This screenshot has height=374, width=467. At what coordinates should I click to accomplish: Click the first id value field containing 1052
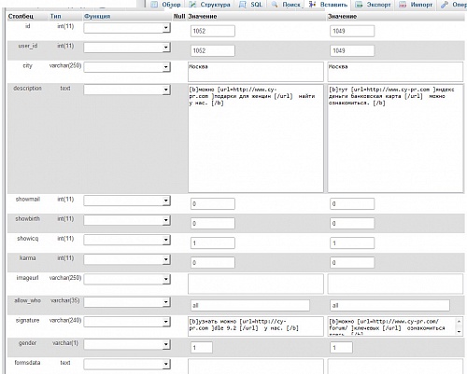pos(213,31)
